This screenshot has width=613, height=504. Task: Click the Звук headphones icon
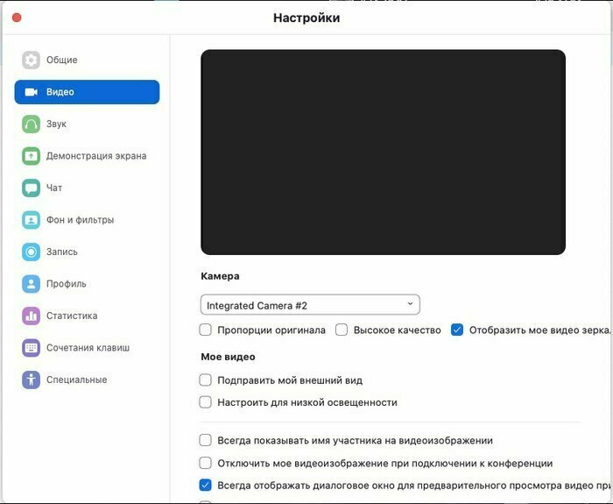coord(31,124)
